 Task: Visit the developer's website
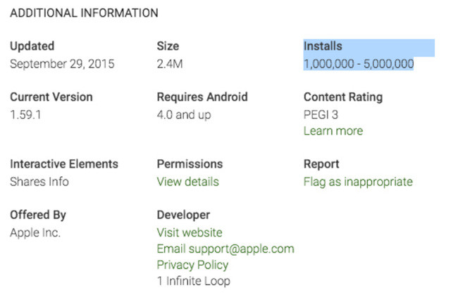click(189, 232)
